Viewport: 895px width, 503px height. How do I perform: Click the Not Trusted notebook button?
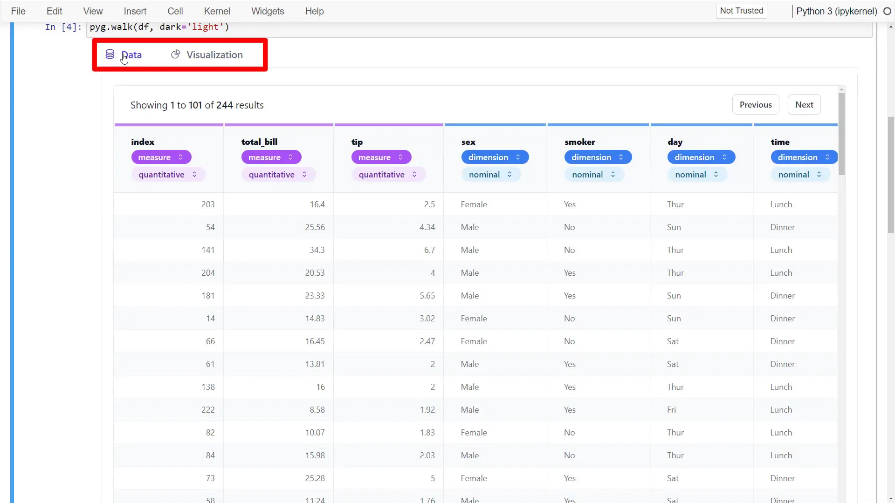coord(741,11)
